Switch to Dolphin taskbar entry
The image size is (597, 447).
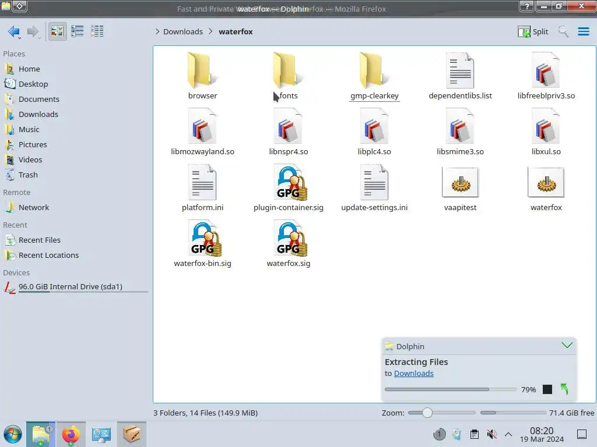point(41,434)
